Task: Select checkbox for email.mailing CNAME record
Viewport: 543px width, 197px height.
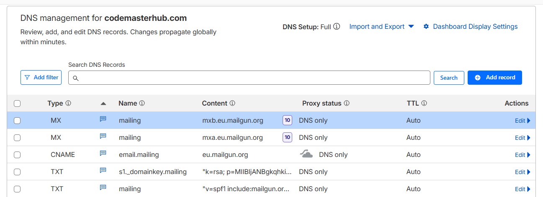Action: coord(17,155)
